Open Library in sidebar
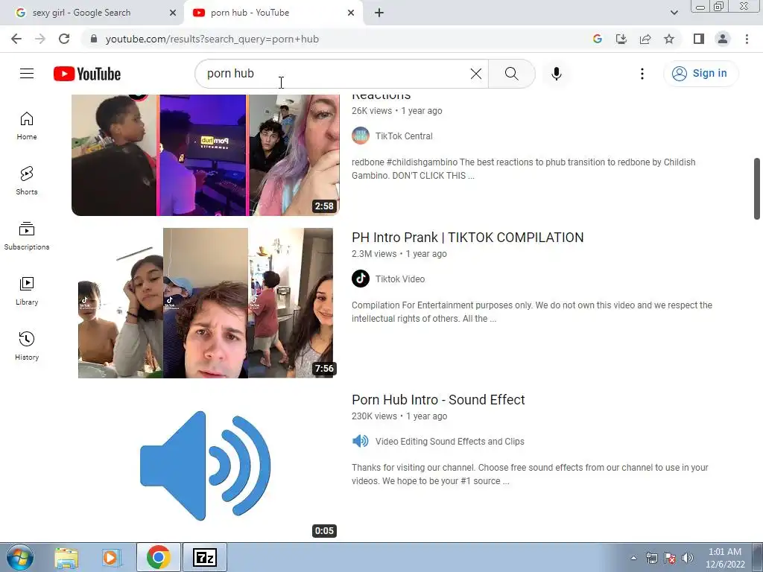Viewport: 763px width, 572px height. point(27,291)
